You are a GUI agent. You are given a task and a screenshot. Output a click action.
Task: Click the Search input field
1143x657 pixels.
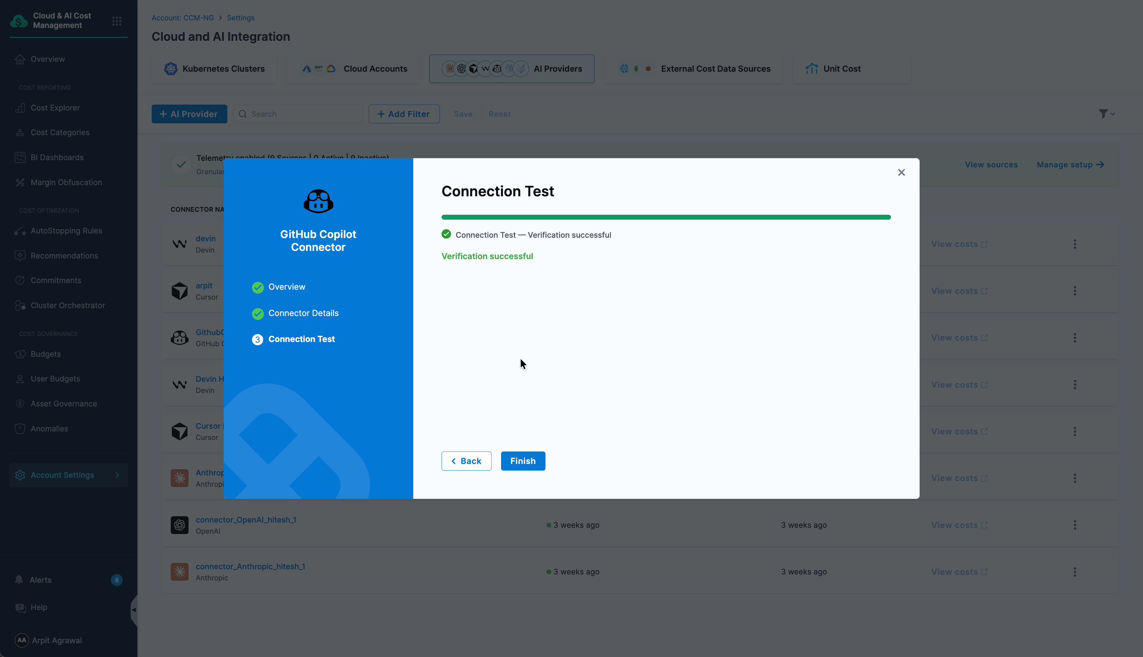point(298,114)
